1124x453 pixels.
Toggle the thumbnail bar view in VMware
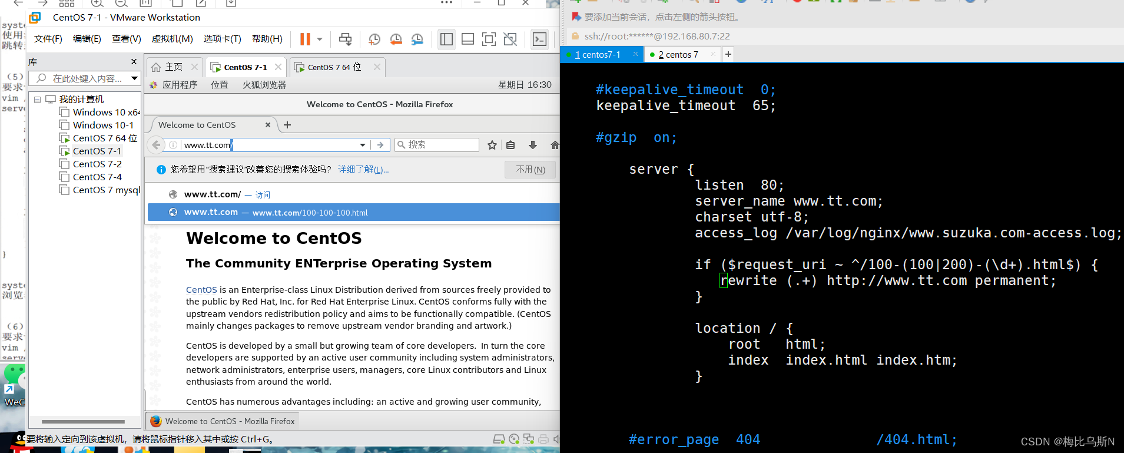click(x=467, y=39)
